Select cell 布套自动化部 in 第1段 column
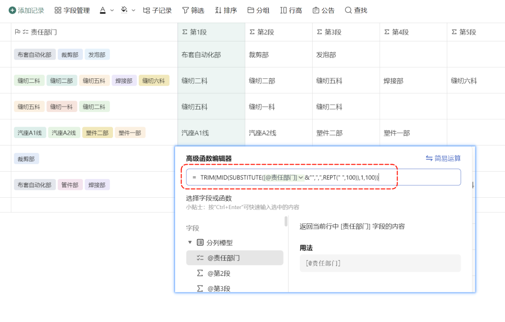The width and height of the screenshot is (505, 322). pyautogui.click(x=211, y=54)
